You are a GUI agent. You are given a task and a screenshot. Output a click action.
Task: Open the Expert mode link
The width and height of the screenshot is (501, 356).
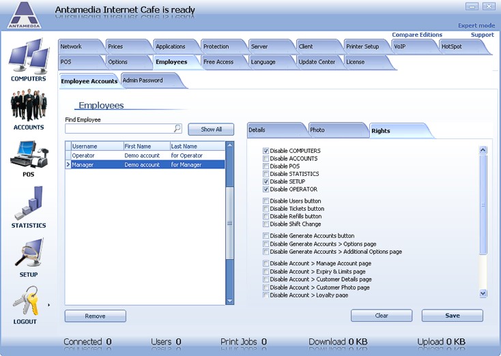coord(476,25)
